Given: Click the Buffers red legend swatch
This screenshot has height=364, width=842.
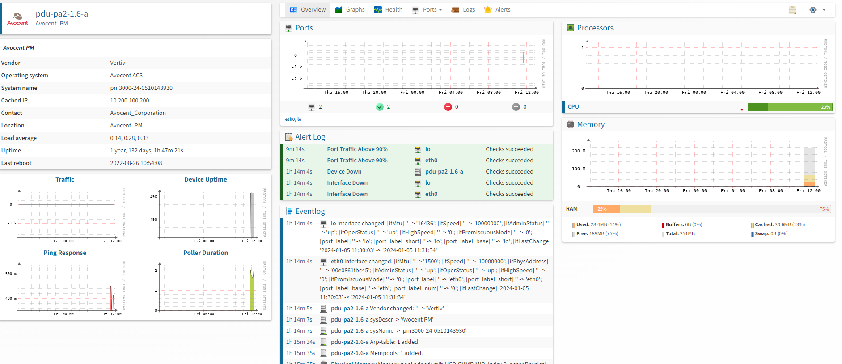Looking at the screenshot, I should [663, 225].
